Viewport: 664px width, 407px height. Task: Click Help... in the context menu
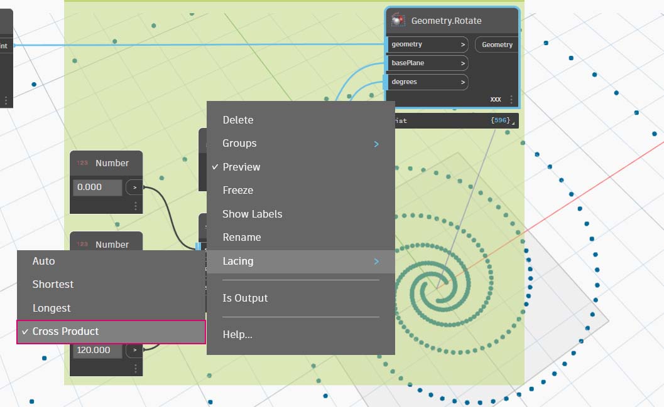[237, 335]
